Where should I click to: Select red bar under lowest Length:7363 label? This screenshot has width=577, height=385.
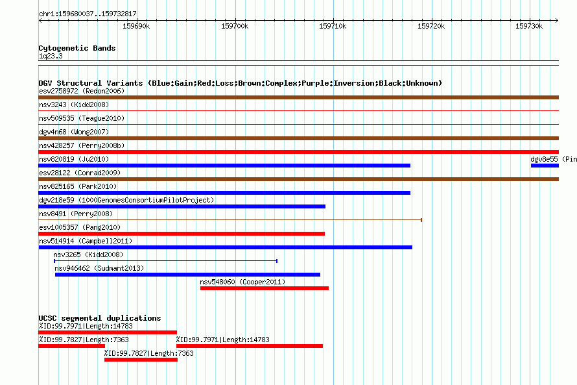point(141,360)
